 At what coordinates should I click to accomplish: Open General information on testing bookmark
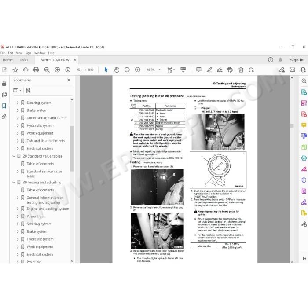click(x=45, y=200)
